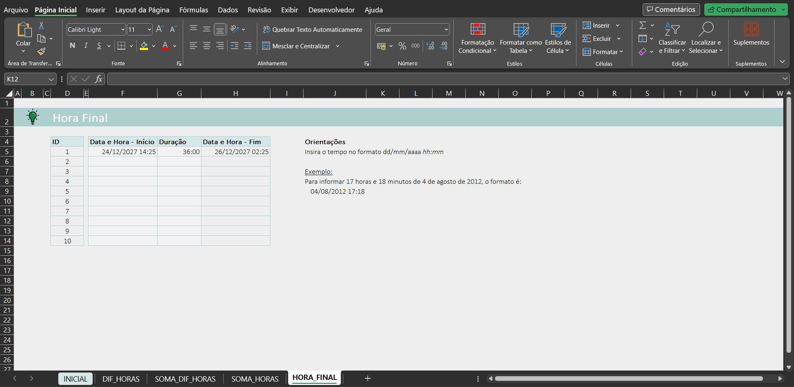Open the SOMA_HORAS sheet tab

(x=255, y=378)
